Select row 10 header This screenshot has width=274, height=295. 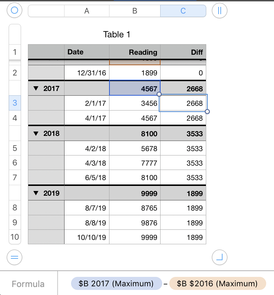click(14, 237)
